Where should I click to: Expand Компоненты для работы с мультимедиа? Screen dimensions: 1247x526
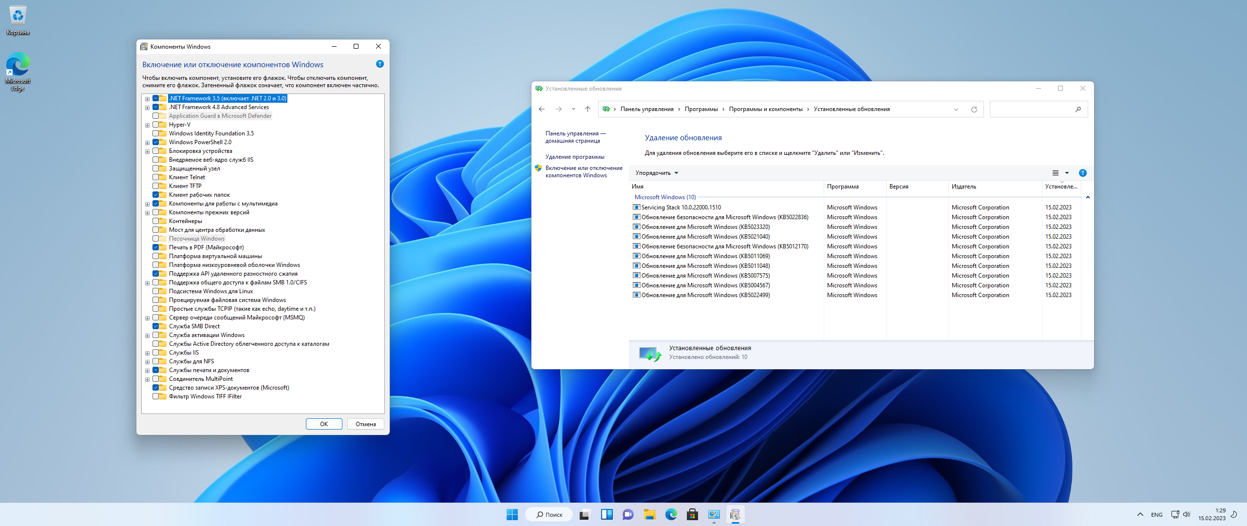[x=147, y=204]
